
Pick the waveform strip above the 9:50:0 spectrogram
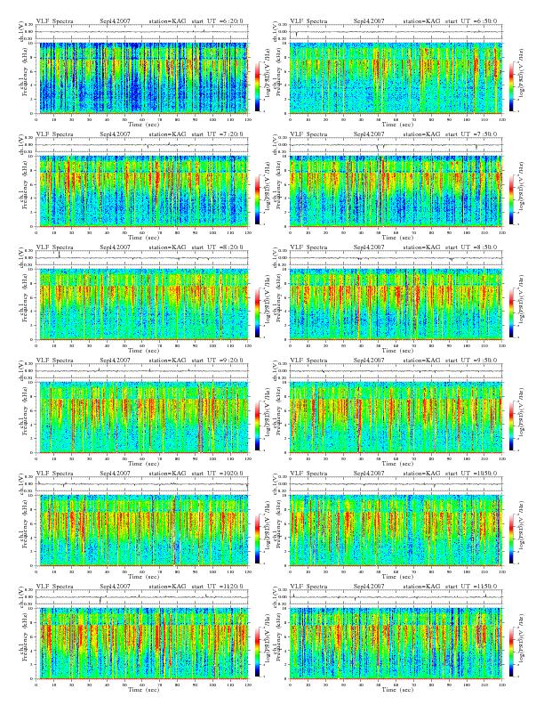[396, 371]
